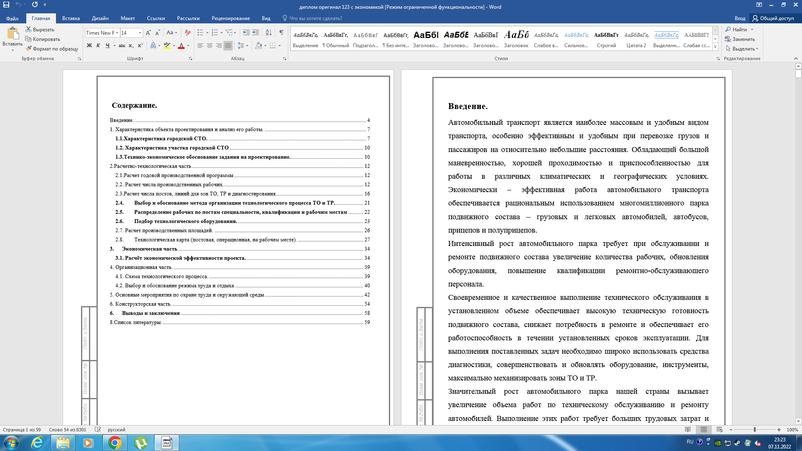Toggle subscript formatting

[131, 46]
